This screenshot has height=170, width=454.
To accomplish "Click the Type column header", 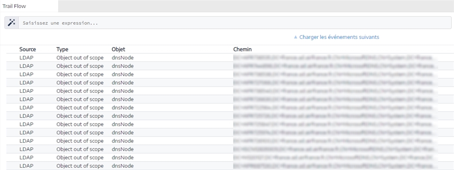I will [62, 49].
